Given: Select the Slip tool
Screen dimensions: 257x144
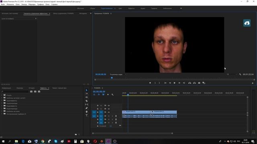Looking at the screenshot, I should [87, 104].
